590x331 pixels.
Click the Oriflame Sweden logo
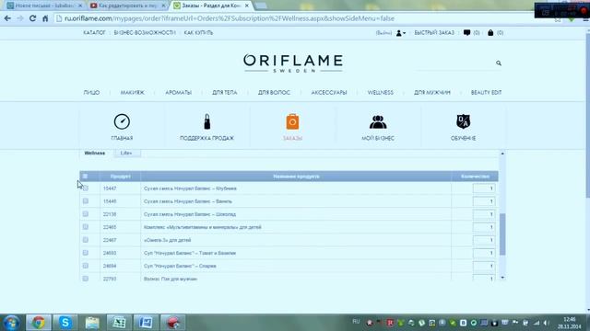(x=293, y=63)
